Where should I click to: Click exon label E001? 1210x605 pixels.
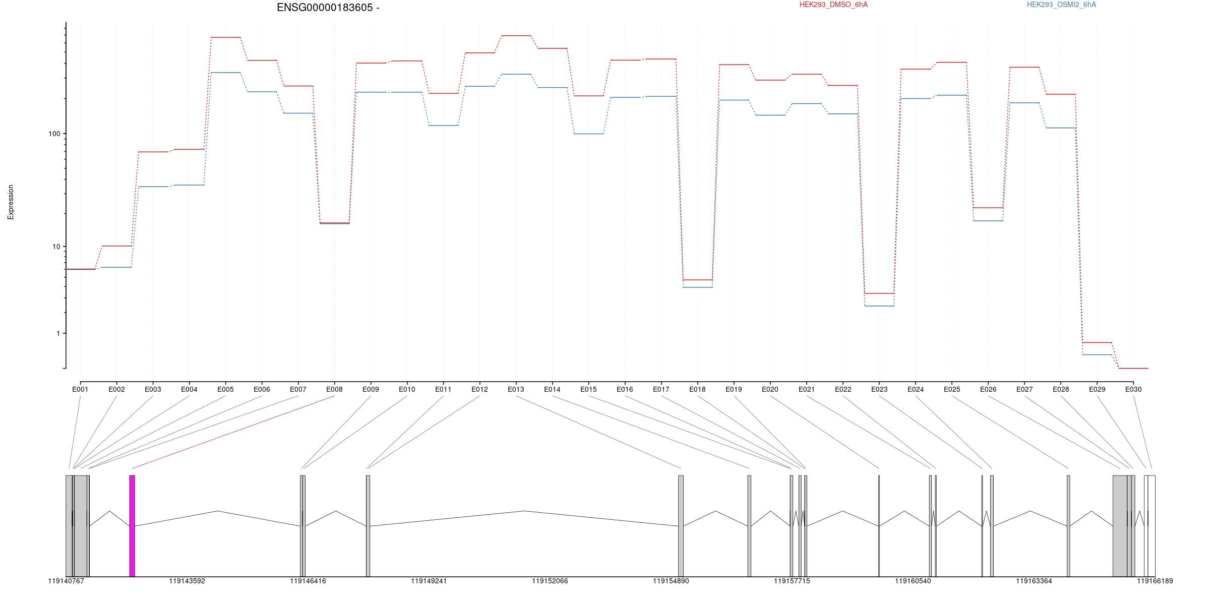[x=80, y=389]
